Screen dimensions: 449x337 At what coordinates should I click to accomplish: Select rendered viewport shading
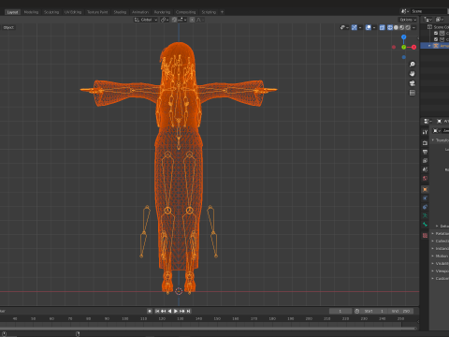408,27
